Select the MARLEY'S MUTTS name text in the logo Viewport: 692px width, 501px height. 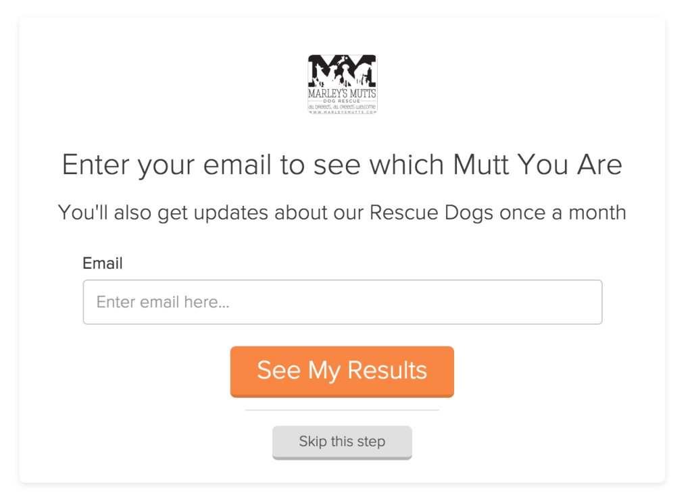[x=343, y=93]
